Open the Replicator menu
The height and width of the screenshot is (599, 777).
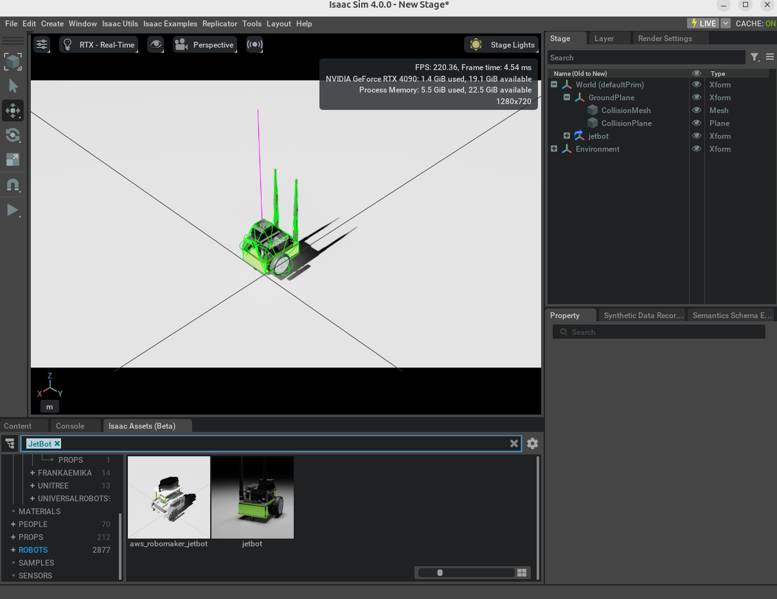click(x=220, y=24)
